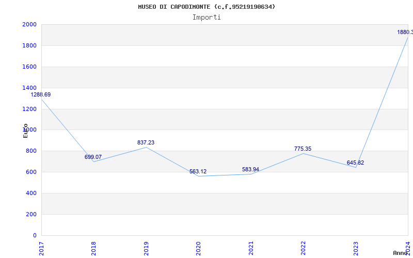Click the Importi subtitle

206,18
